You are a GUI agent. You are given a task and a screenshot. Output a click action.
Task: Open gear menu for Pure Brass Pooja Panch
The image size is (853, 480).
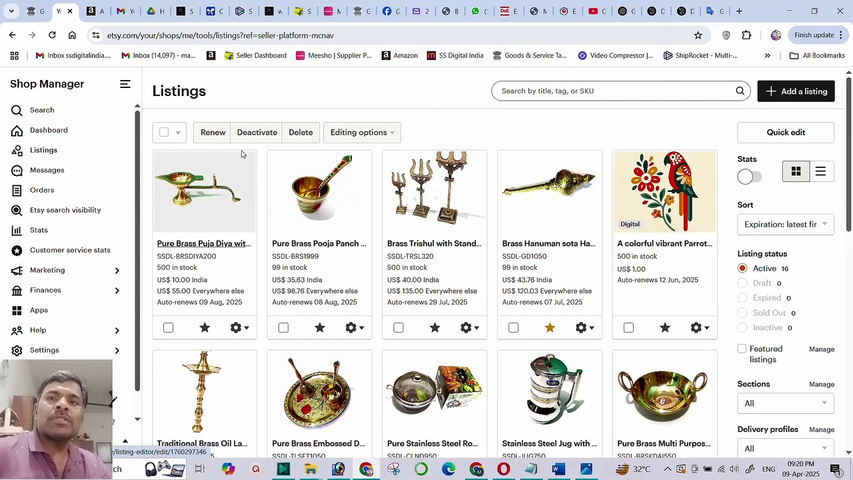355,327
